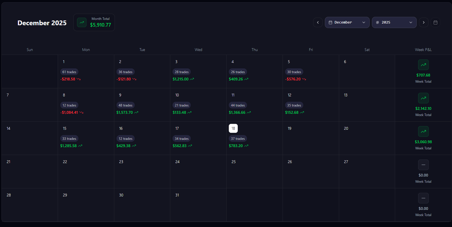The height and width of the screenshot is (227, 452).
Task: Click the up-trend arrow beside $429.38
Action: (x=134, y=146)
